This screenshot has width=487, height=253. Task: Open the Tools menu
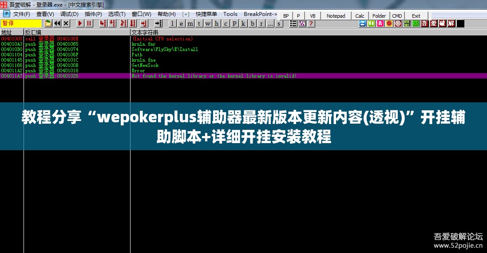pos(230,14)
